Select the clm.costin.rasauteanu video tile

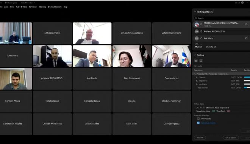tap(132, 33)
